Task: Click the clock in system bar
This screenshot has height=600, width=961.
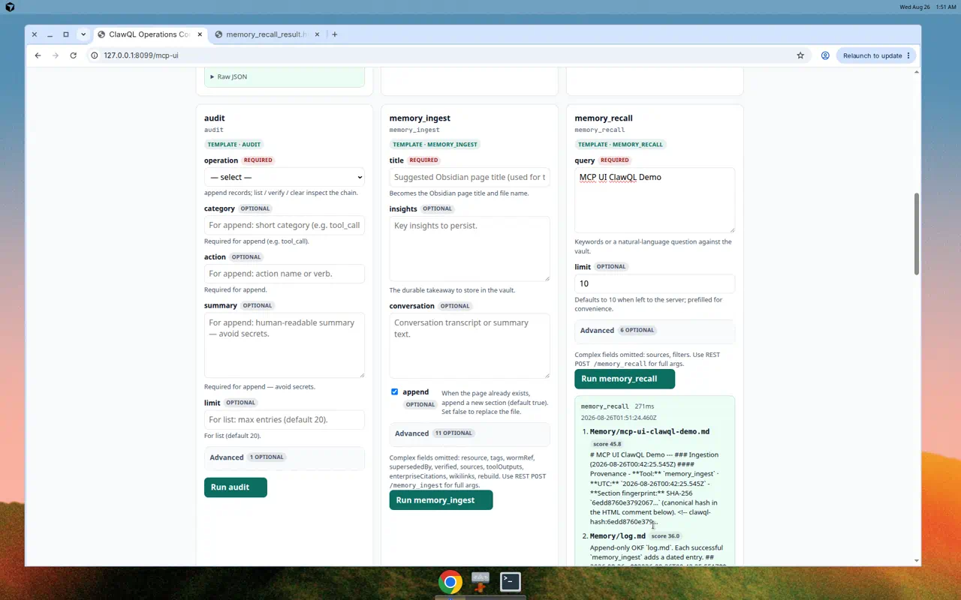Action: 946,7
